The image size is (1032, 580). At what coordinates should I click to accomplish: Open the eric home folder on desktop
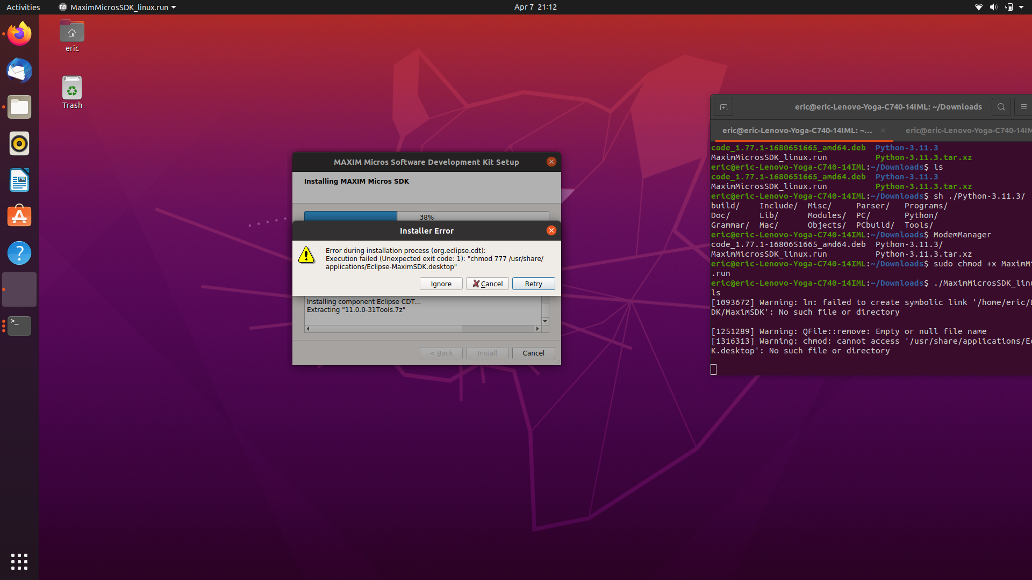tap(72, 37)
